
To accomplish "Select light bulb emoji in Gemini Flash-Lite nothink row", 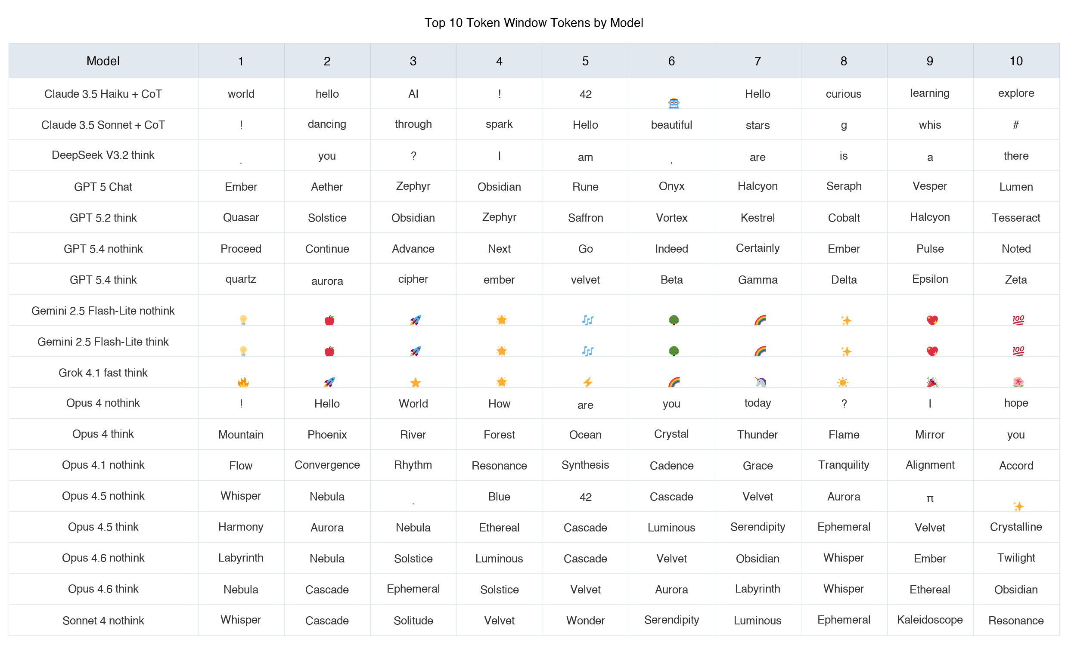I will click(x=243, y=321).
